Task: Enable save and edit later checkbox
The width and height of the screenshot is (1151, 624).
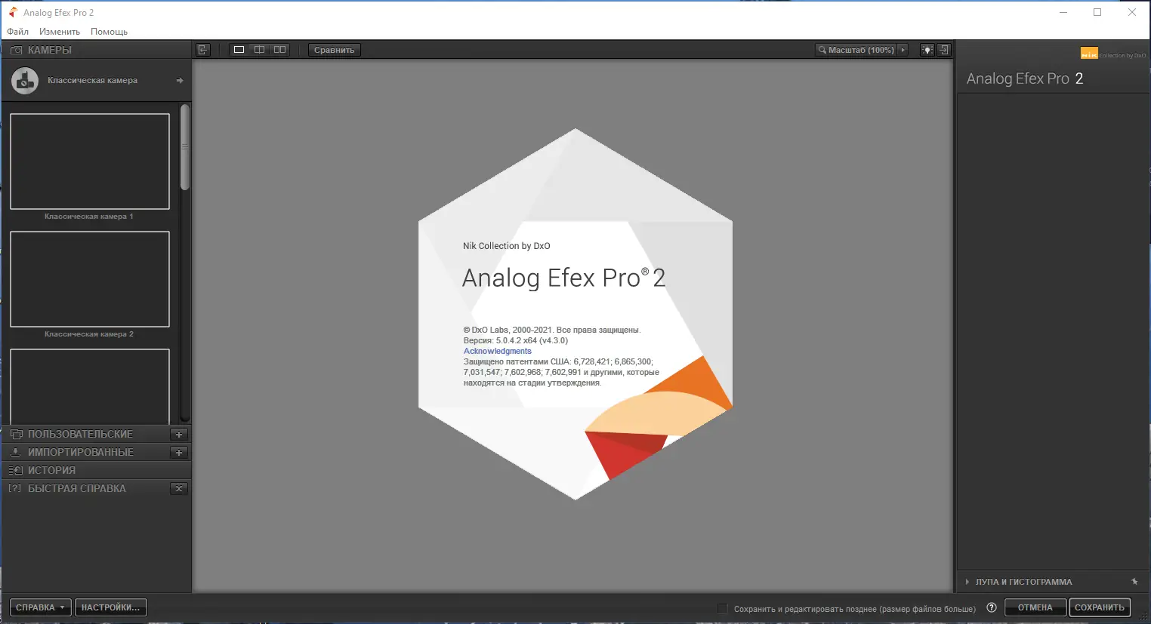Action: 723,608
